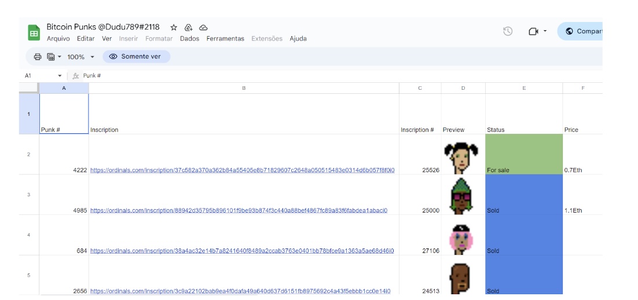Open the Dados menu
638x300 pixels.
[x=189, y=39]
